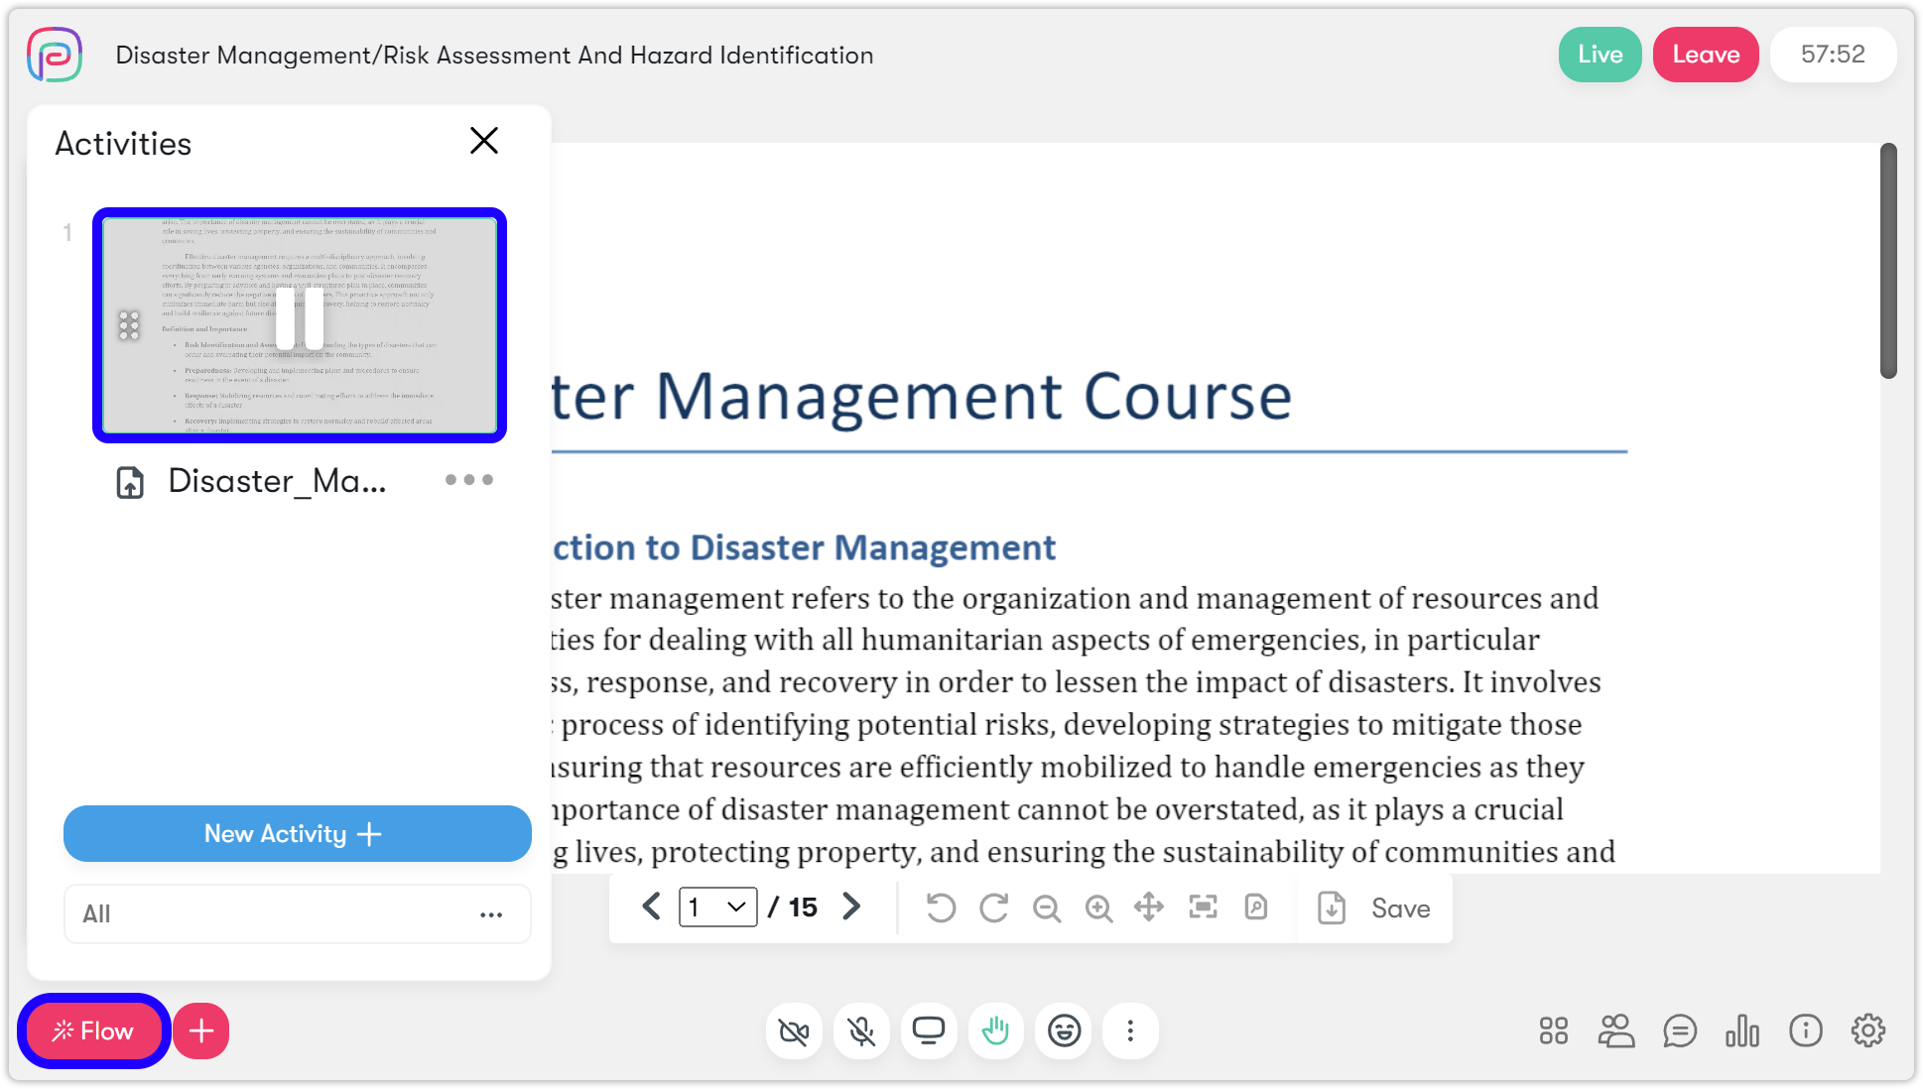The image size is (1923, 1089).
Task: Open the Disaster_Ma... activity thumbnail
Action: coord(300,325)
